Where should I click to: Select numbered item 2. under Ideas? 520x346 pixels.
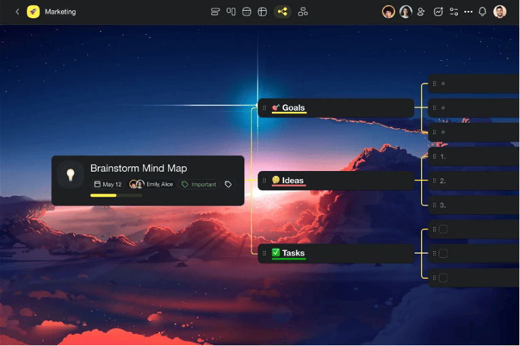(474, 180)
